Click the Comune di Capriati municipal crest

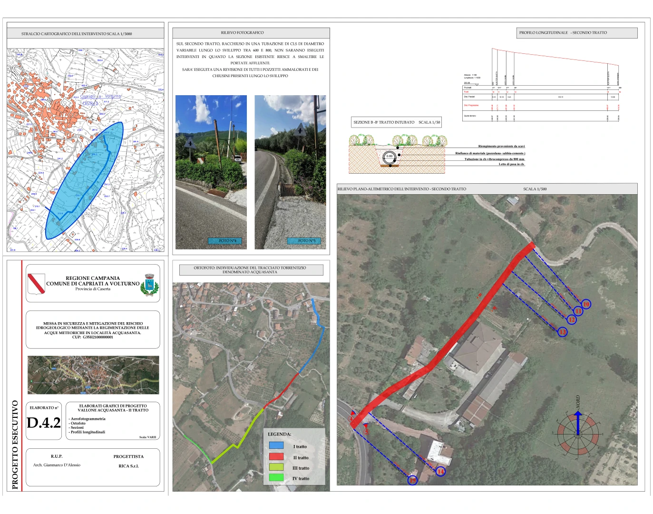coord(149,285)
